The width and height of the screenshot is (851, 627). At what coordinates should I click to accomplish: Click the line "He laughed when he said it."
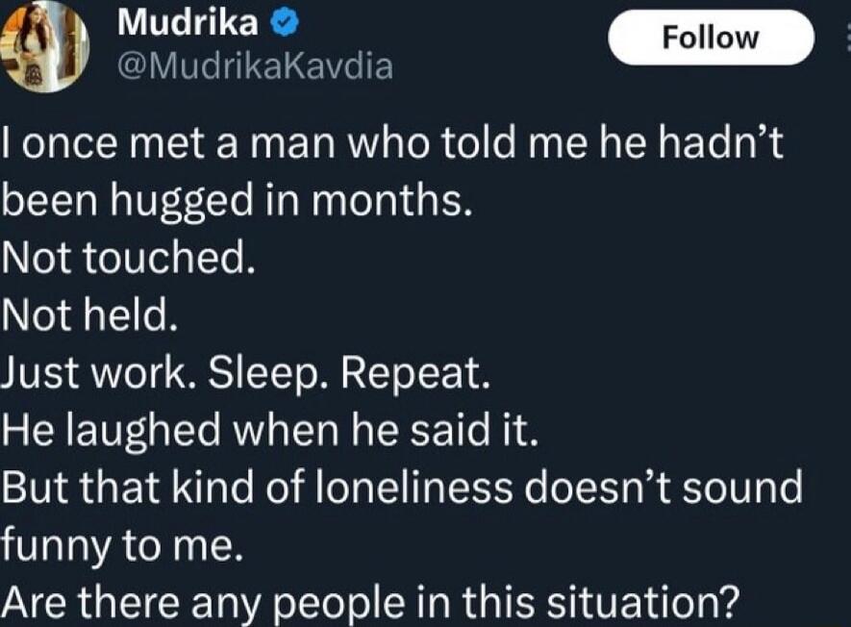coord(270,431)
